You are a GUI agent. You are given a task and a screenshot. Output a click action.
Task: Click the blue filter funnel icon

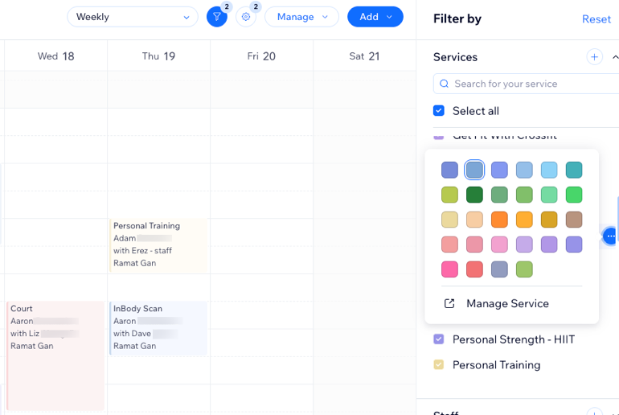point(217,17)
